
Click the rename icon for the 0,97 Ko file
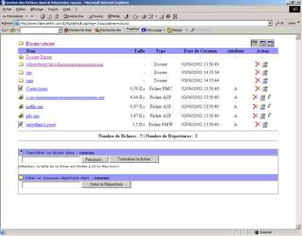(263, 107)
